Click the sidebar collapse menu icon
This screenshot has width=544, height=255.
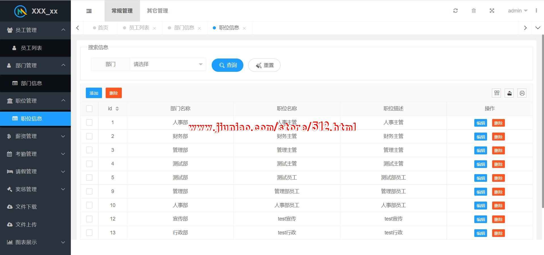click(x=89, y=11)
